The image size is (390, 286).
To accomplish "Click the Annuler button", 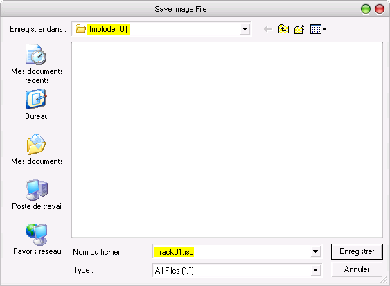I will point(357,269).
